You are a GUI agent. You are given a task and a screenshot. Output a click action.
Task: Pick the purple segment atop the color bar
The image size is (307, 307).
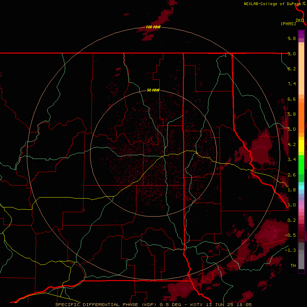pos(301,34)
